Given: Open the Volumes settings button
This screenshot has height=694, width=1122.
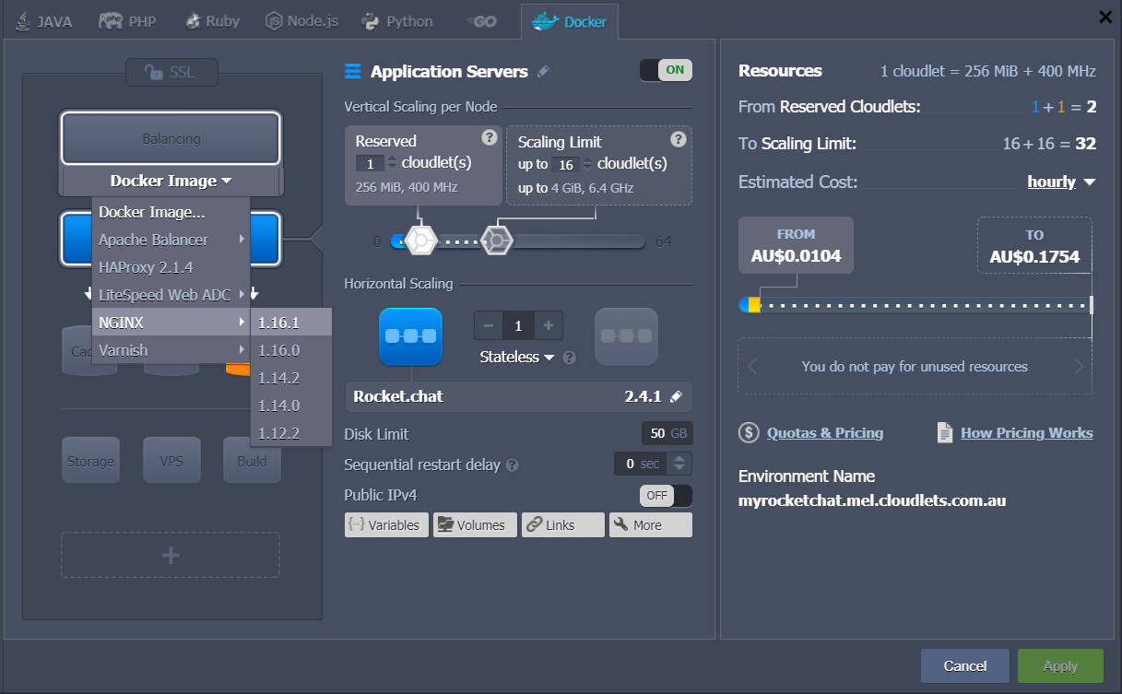Looking at the screenshot, I should click(475, 525).
